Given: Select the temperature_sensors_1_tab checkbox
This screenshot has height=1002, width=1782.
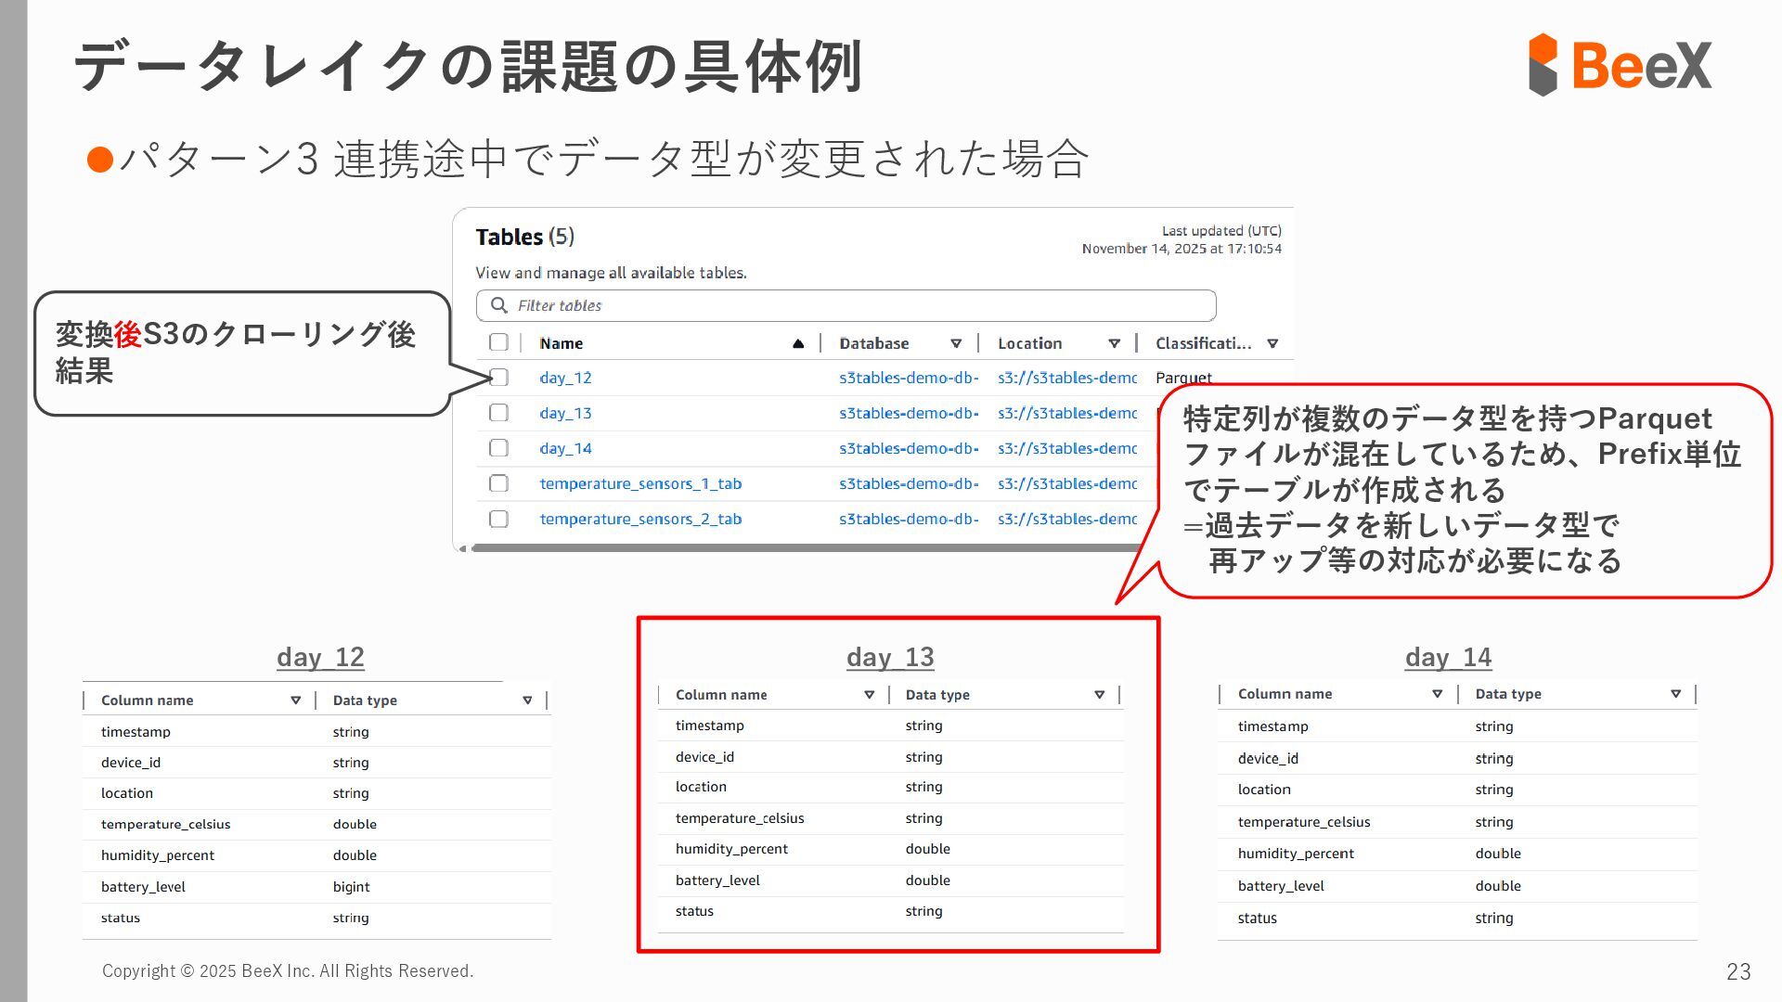Looking at the screenshot, I should click(x=498, y=483).
